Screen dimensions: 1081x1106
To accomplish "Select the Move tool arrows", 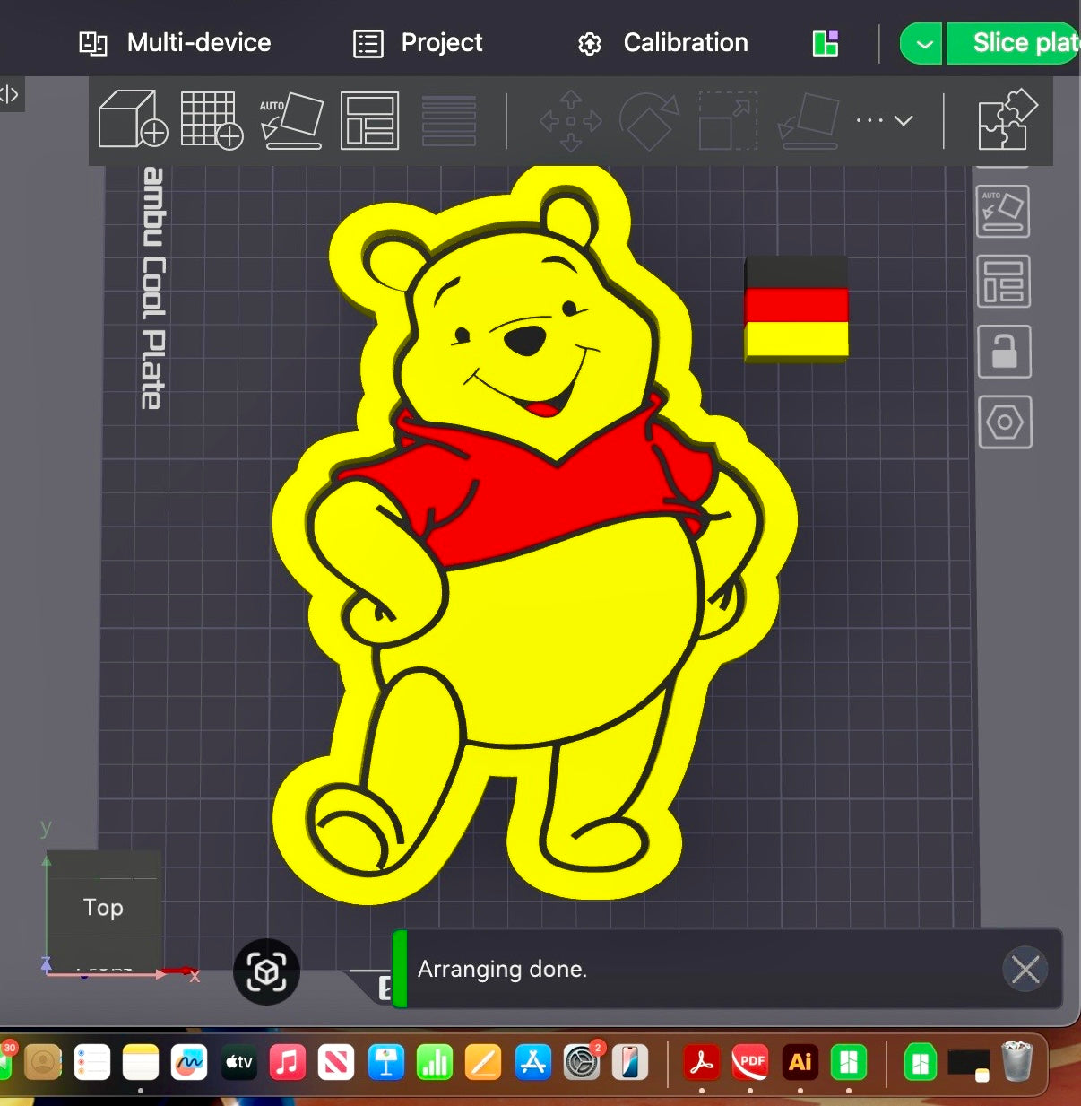I will tap(571, 120).
